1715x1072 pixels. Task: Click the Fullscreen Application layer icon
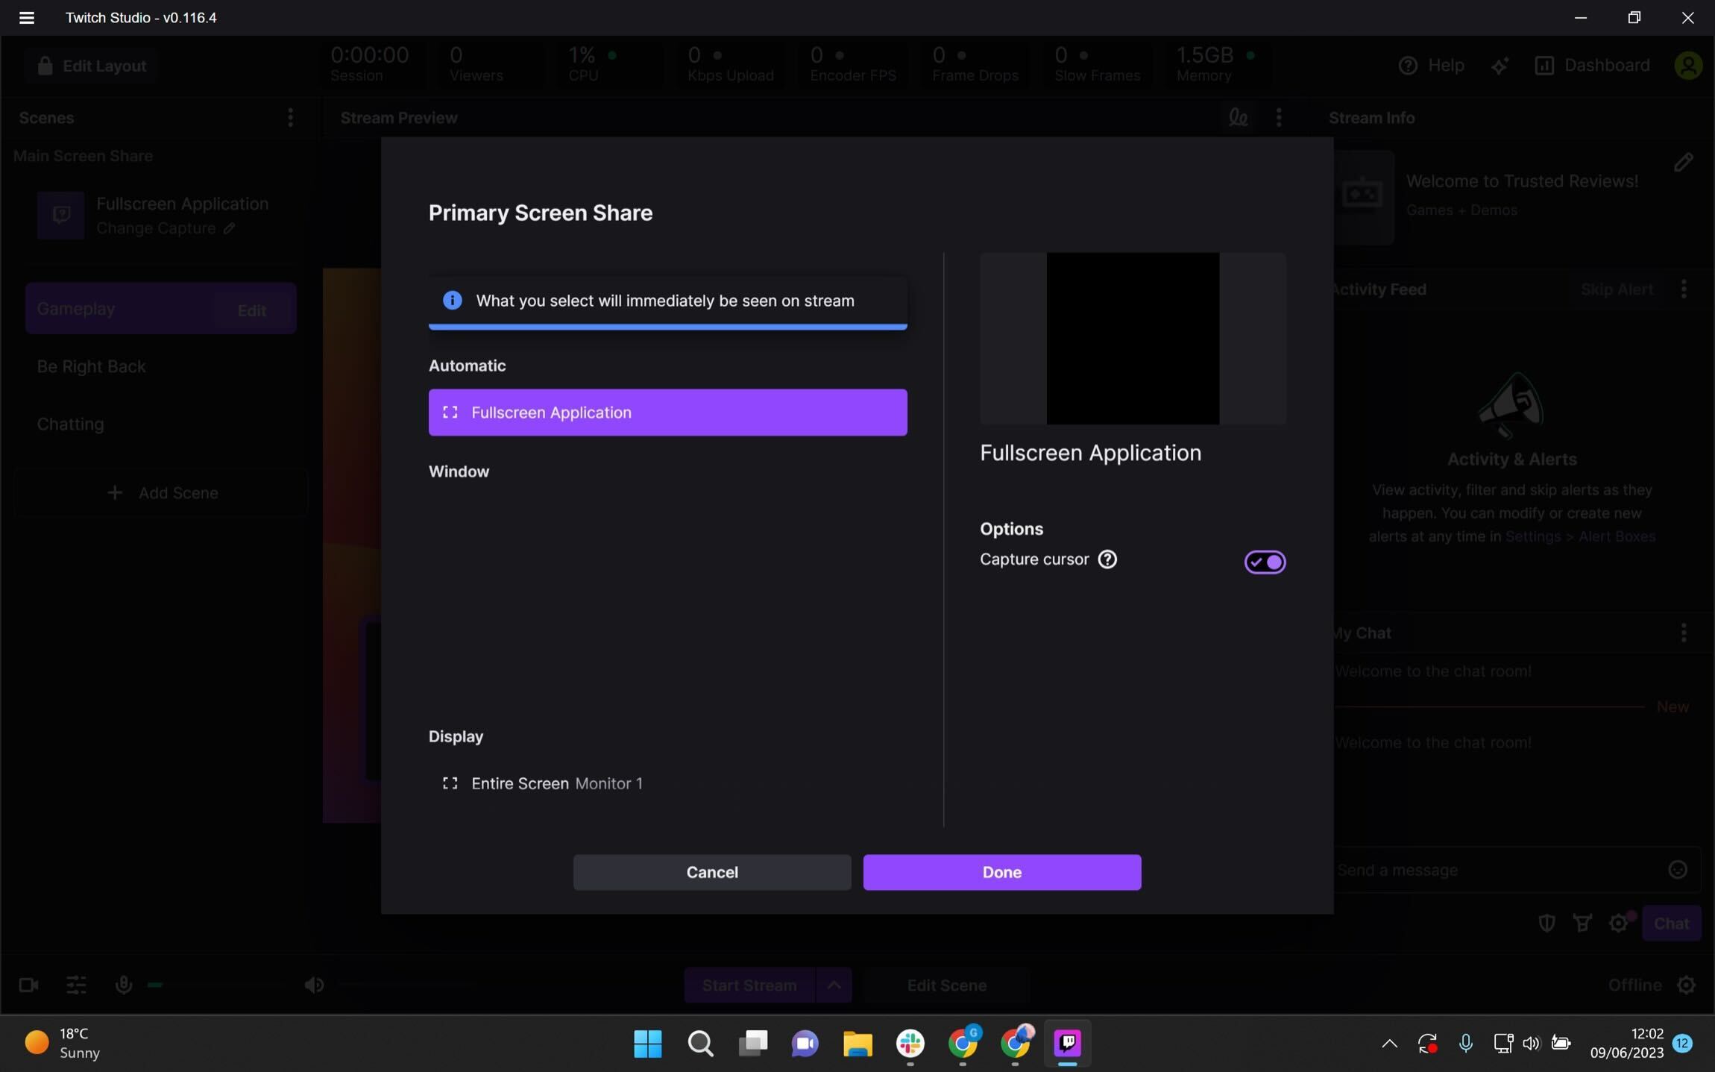pos(60,215)
